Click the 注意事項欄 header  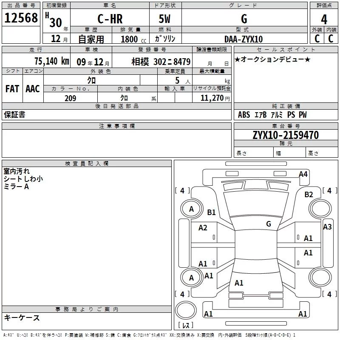pos(116,126)
